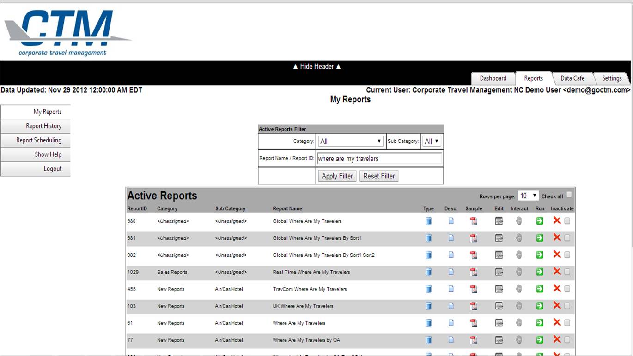
Task: Click the Reset Filter button
Action: pyautogui.click(x=379, y=176)
